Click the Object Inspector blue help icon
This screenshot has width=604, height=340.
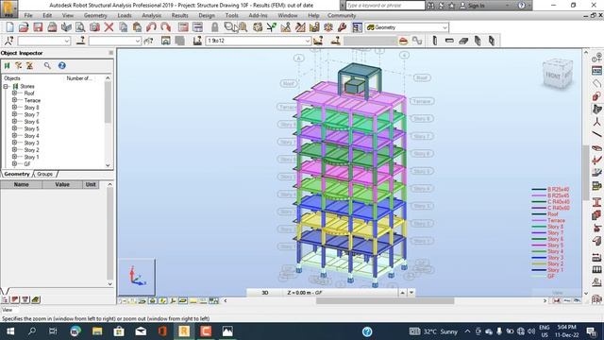(61, 65)
